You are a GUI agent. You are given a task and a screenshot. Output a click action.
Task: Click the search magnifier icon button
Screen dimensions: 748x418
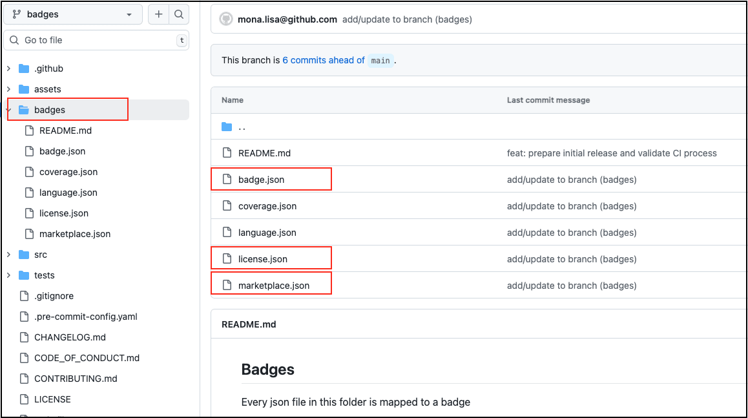pos(179,14)
